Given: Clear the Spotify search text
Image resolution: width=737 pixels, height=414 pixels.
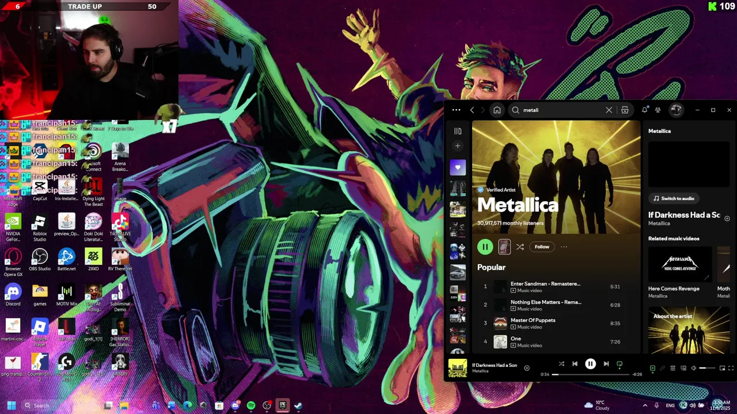Looking at the screenshot, I should (609, 110).
